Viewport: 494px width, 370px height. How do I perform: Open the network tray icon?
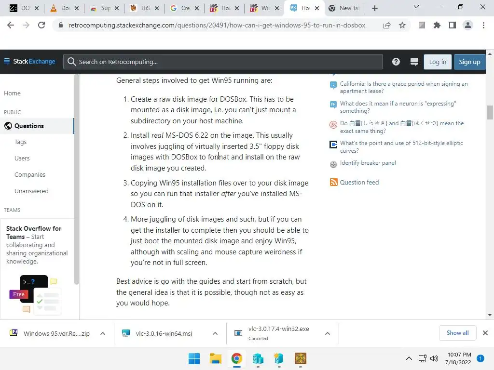click(423, 358)
